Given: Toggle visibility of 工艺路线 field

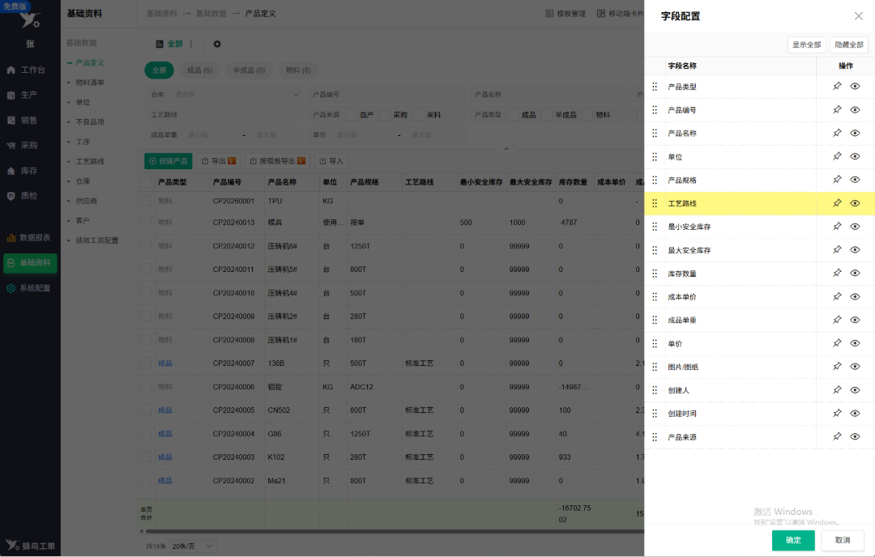Looking at the screenshot, I should (x=855, y=203).
